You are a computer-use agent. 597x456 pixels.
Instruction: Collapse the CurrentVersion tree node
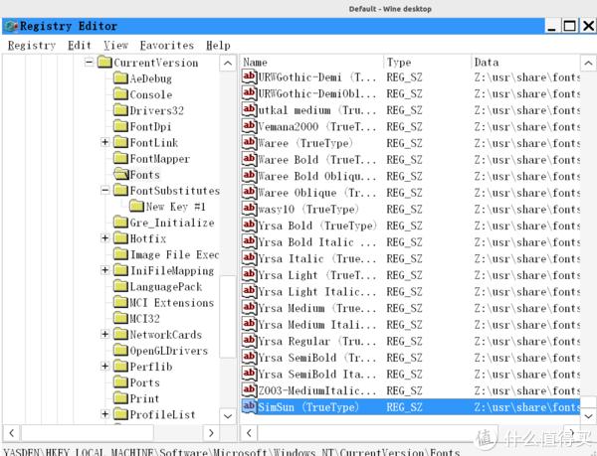coord(90,62)
